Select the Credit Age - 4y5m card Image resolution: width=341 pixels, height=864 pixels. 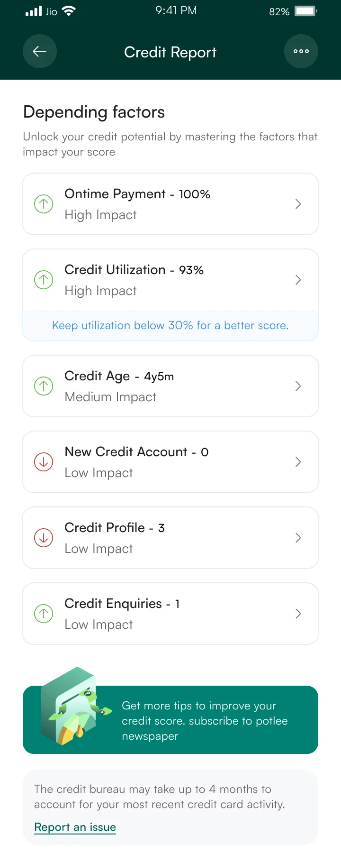tap(170, 386)
